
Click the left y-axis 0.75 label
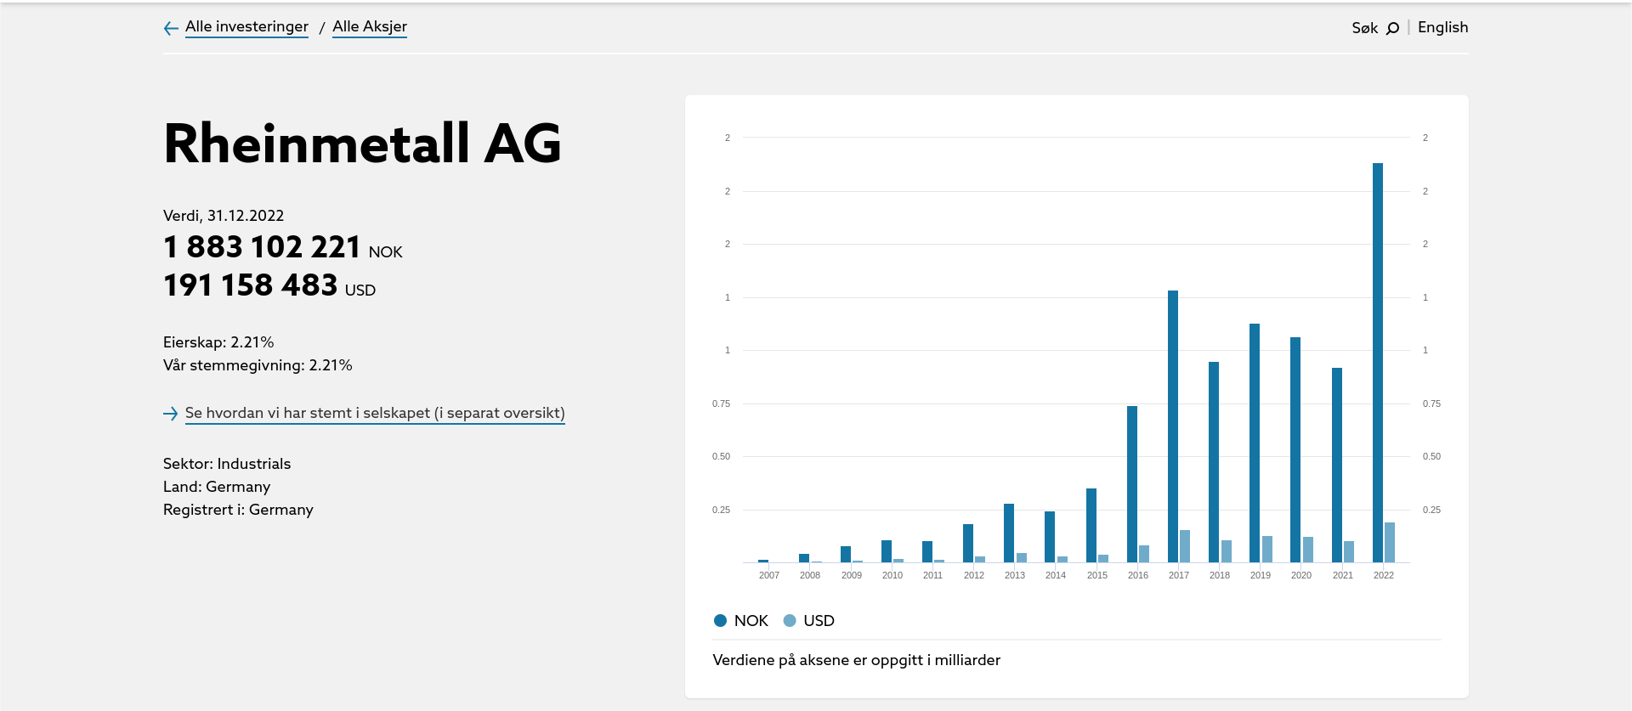[x=721, y=403]
